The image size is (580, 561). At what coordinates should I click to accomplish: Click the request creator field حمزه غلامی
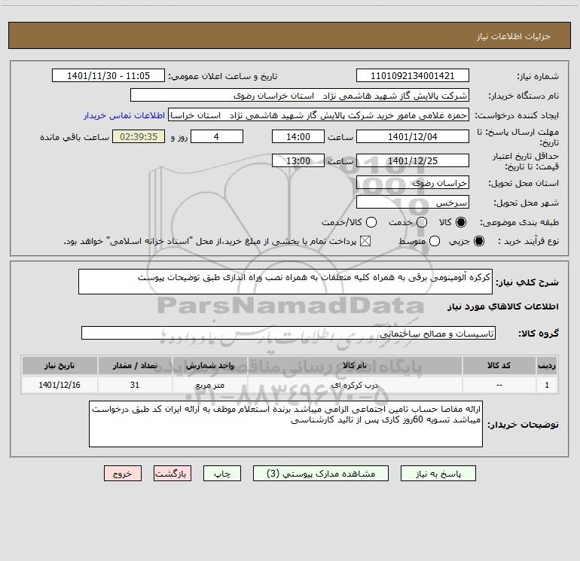pos(319,115)
